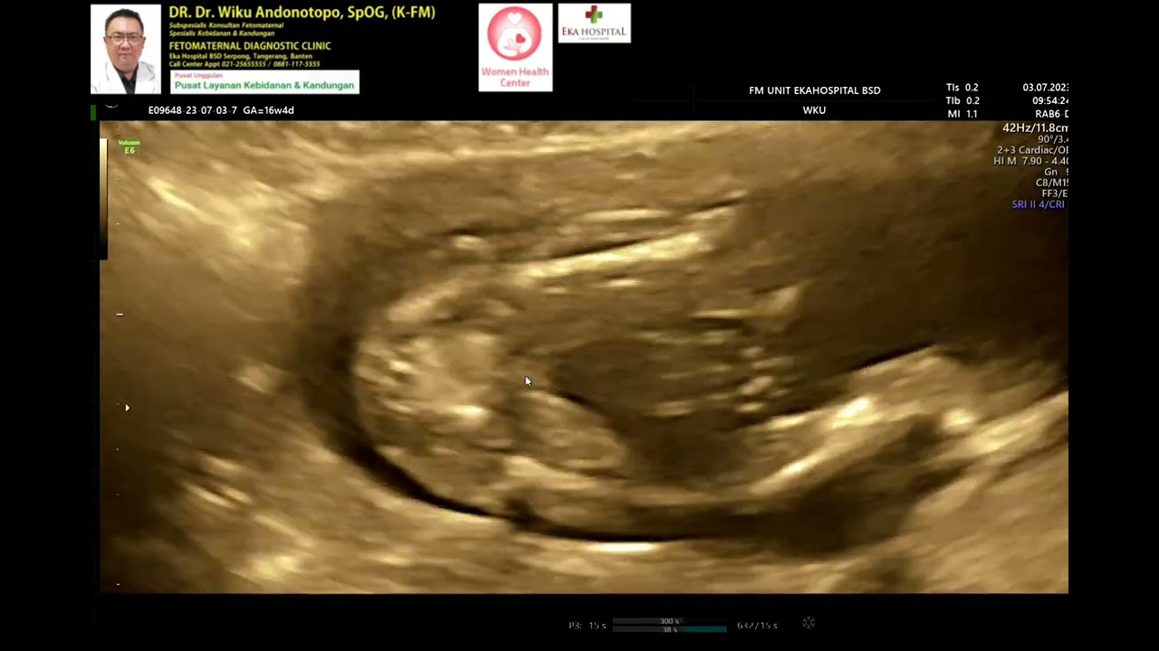This screenshot has height=651, width=1159.
Task: Click the FM UNIT EKAHOSPITAL BSD label
Action: [x=815, y=90]
